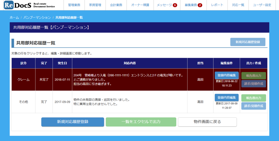Image resolution: width=279 pixels, height=141 pixels.
Task: Output report for 2018-07-11 claim row
Action: [253, 76]
